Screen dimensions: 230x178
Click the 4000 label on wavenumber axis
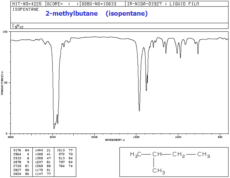click(x=11, y=137)
